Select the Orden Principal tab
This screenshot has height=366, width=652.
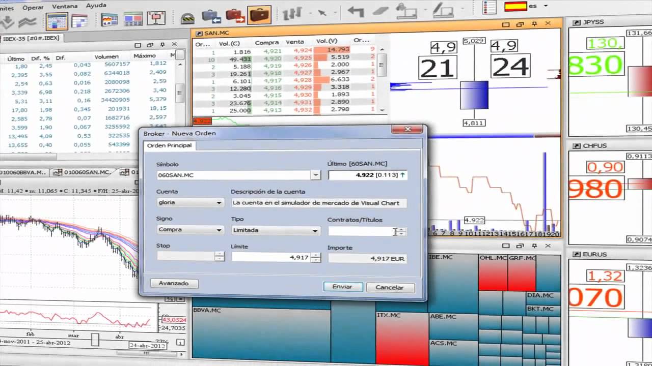point(170,145)
